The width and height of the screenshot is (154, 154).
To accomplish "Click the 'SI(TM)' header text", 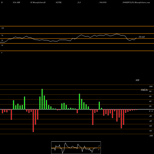I will coord(59,2).
